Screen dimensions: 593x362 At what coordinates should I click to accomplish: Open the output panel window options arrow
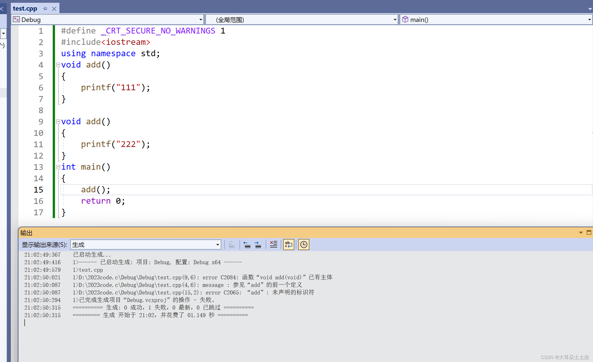point(581,233)
